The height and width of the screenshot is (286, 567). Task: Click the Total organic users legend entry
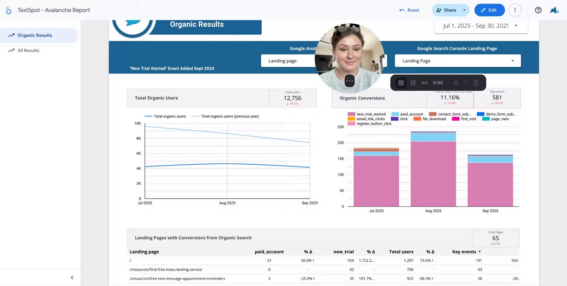165,116
